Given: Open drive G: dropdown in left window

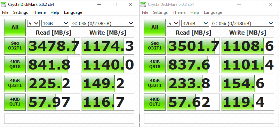Looking at the screenshot, I should pos(103,23).
